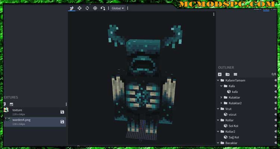The width and height of the screenshot is (280, 149).
Task: Select the Move tool in the toolbar
Action: pos(80,8)
